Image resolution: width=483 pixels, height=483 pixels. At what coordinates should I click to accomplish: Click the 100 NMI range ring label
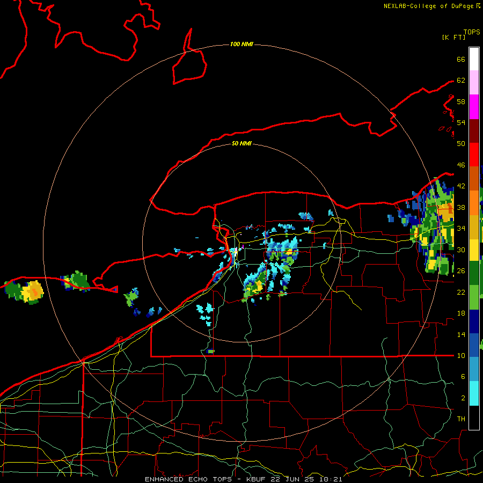click(x=241, y=44)
